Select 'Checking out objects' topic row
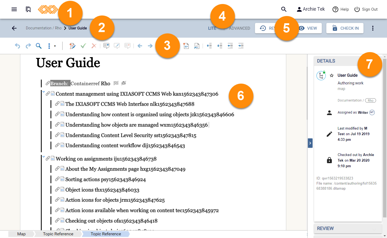Image resolution: width=387 pixels, height=238 pixels. 111,221
